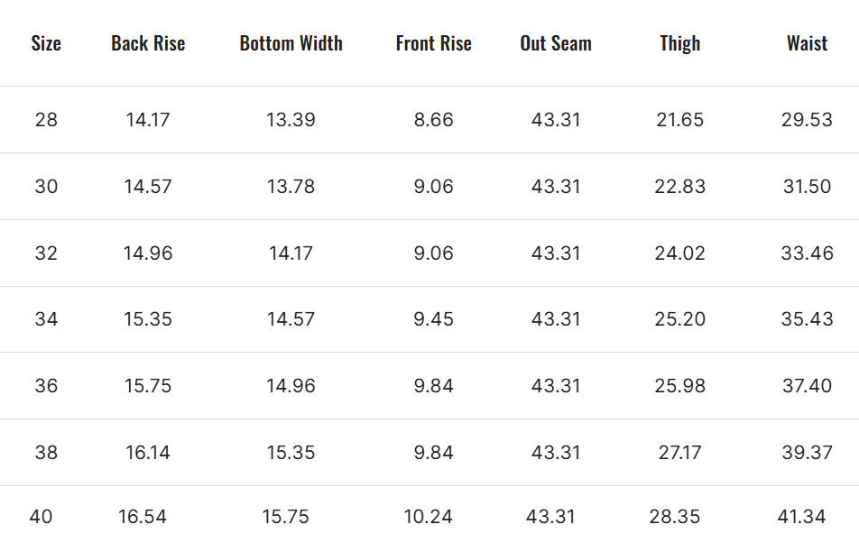Select the size 40 row label
859x552 pixels.
(41, 517)
